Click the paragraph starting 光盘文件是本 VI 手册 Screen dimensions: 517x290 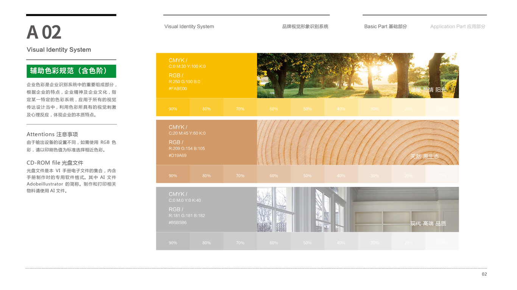(x=71, y=180)
